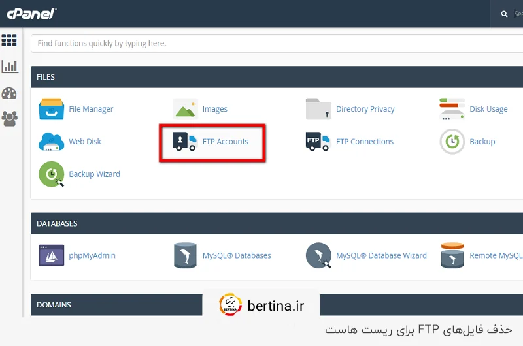The image size is (523, 346).
Task: Open the FTP Connections truck icon
Action: [x=318, y=142]
